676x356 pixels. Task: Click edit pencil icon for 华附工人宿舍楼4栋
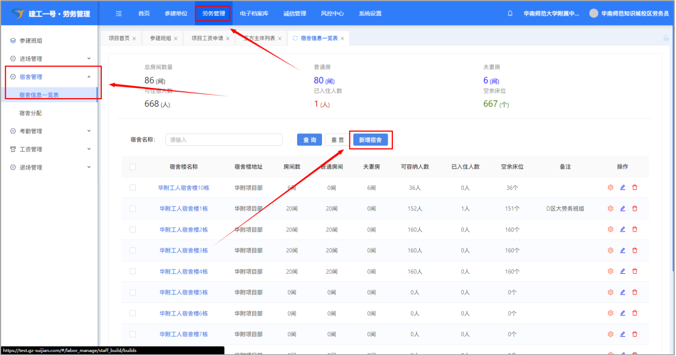pyautogui.click(x=623, y=272)
